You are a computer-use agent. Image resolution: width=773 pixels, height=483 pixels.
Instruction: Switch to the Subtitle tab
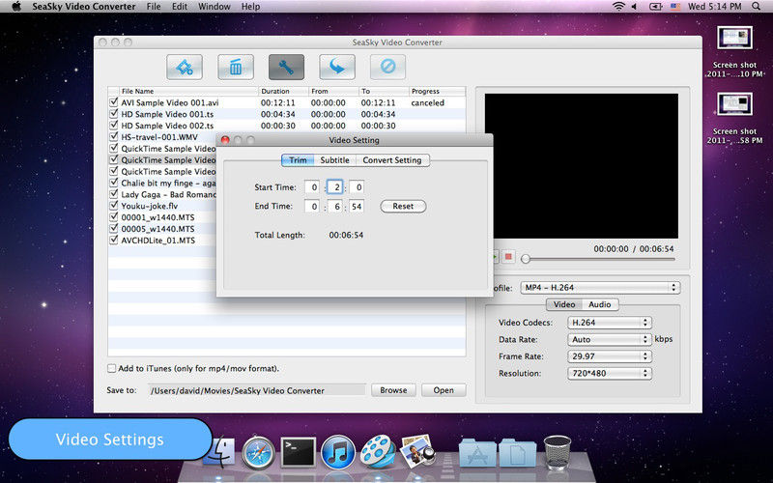pyautogui.click(x=334, y=160)
